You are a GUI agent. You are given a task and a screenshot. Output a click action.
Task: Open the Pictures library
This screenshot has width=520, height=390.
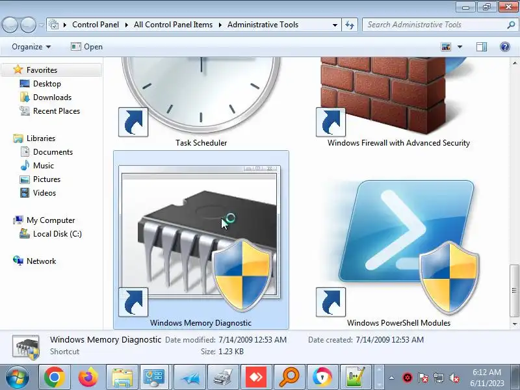[x=46, y=179]
